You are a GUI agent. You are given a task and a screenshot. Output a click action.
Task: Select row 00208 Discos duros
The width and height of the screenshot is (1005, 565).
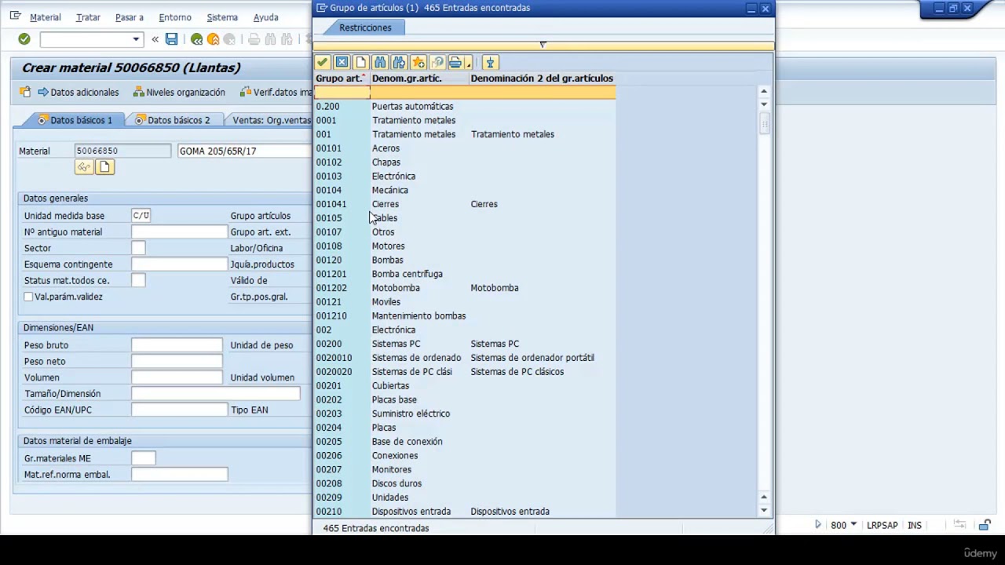click(x=465, y=483)
